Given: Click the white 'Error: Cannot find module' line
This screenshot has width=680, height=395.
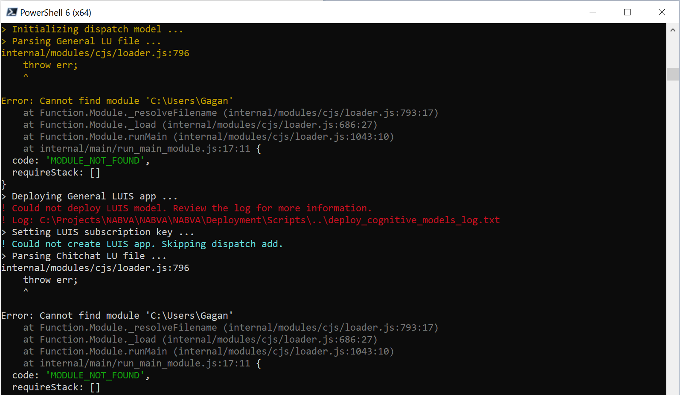Looking at the screenshot, I should tap(117, 316).
